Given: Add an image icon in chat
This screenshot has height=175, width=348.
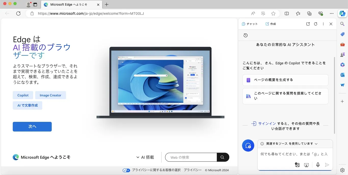Looking at the screenshot, I should [297, 165].
